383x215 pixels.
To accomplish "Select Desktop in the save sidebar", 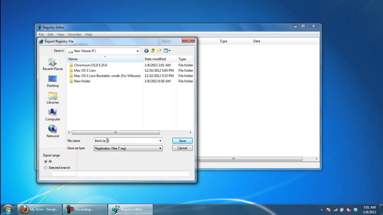I will [x=53, y=81].
